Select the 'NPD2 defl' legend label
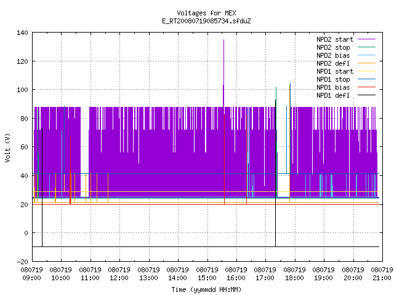This screenshot has width=394, height=295. [333, 63]
